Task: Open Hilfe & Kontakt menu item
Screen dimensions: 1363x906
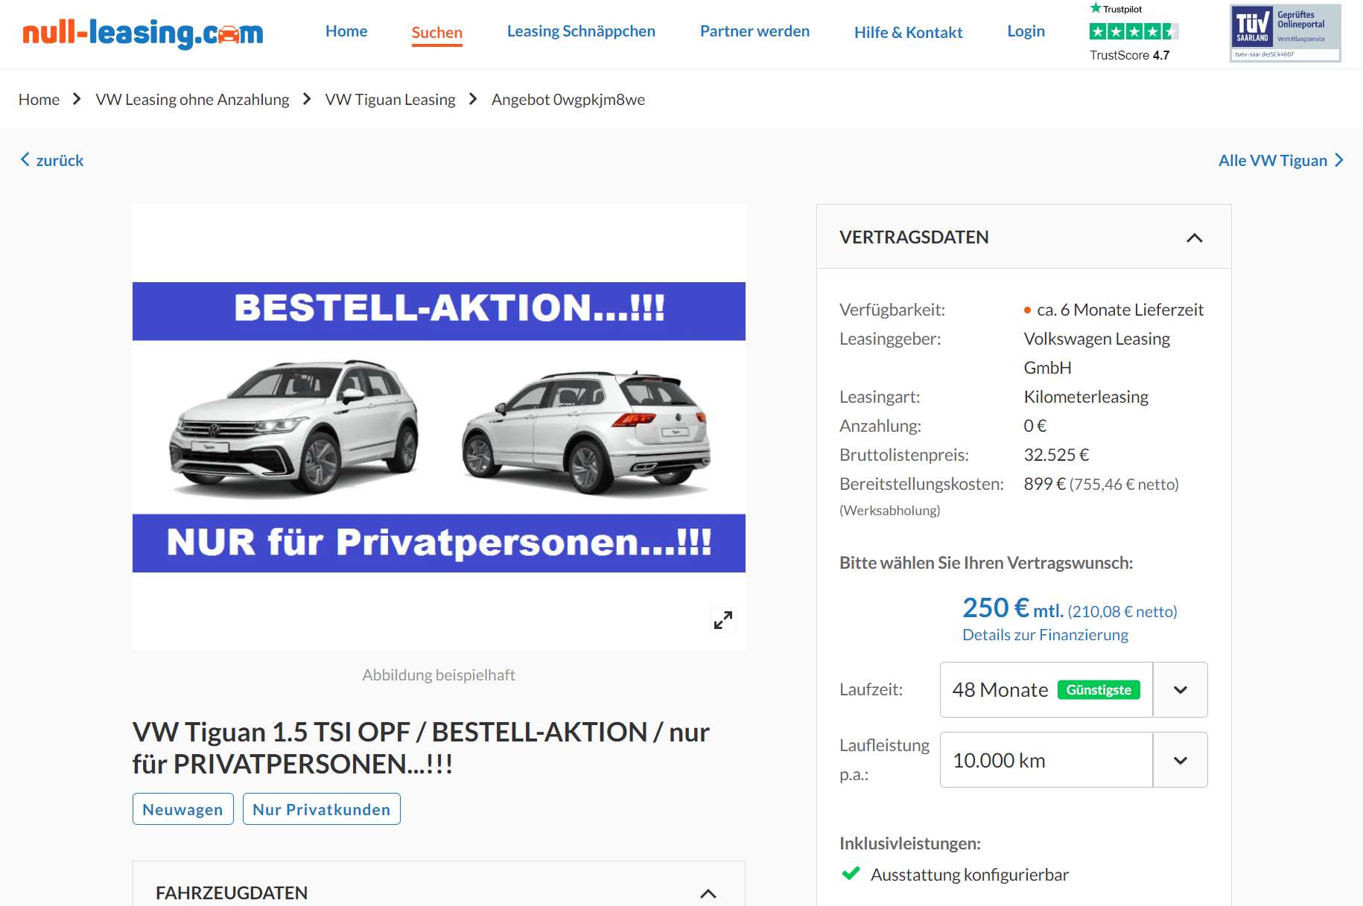Action: [908, 33]
